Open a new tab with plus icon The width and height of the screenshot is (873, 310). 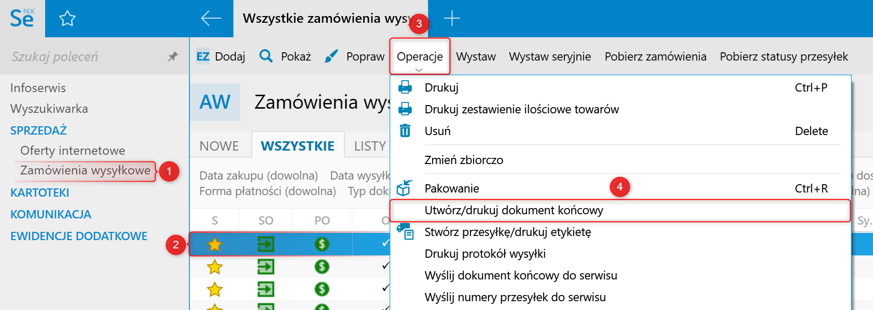[452, 19]
